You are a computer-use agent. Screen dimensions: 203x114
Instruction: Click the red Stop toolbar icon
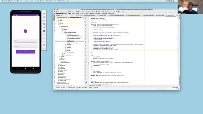tap(96, 11)
